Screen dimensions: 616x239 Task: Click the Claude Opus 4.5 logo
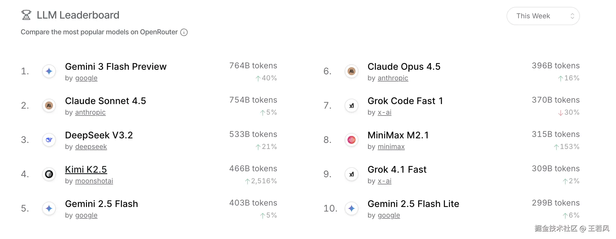point(352,71)
